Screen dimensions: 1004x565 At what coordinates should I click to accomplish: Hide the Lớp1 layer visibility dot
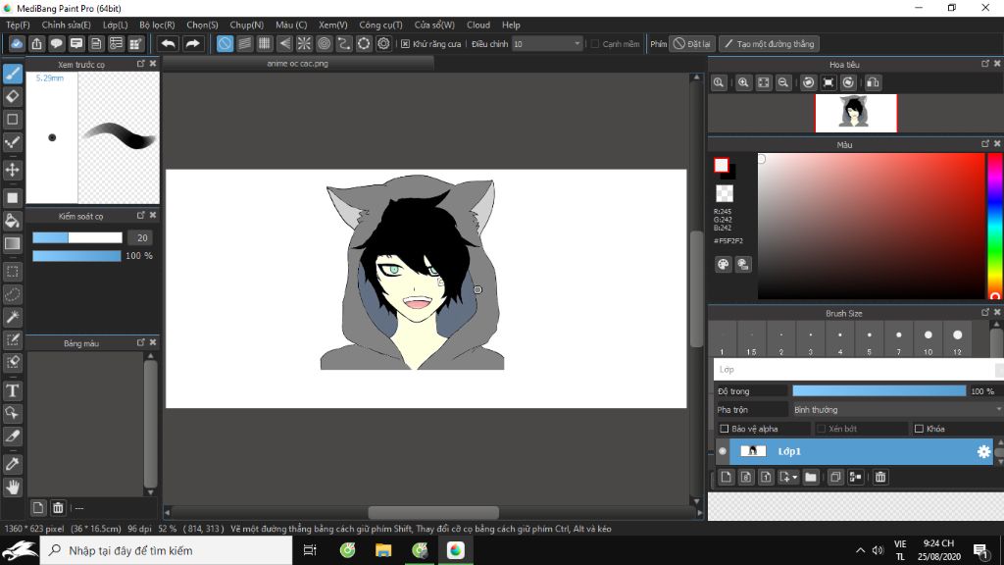[x=723, y=451]
